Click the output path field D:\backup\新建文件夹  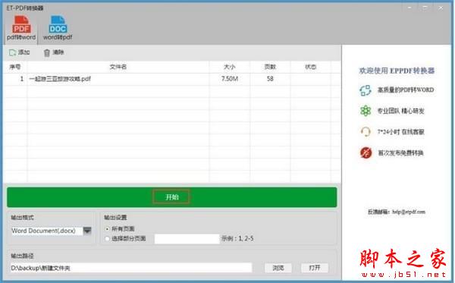(x=131, y=268)
